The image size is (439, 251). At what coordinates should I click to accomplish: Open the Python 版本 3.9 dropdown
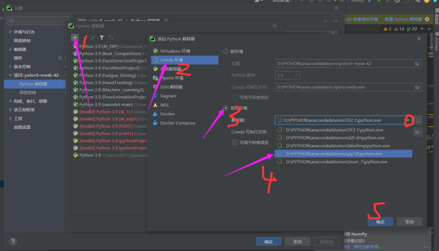click(288, 75)
